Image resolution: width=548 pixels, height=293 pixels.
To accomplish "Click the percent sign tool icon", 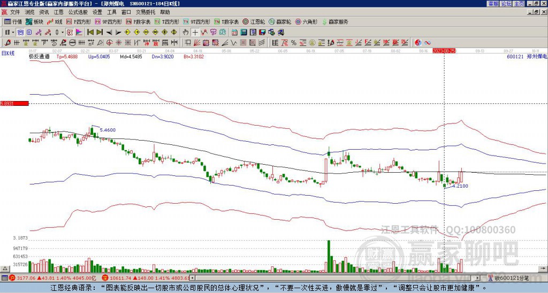I will [294, 43].
